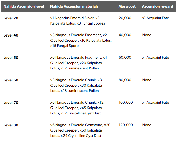Select the Level 60 row label
This screenshot has width=177, height=143.
11,80
